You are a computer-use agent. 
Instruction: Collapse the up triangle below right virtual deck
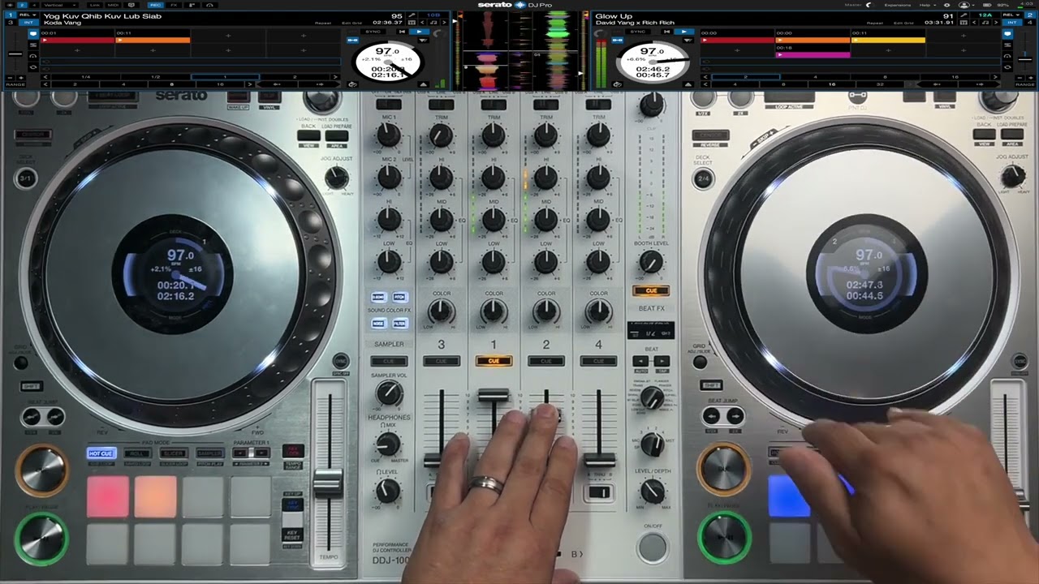[688, 84]
